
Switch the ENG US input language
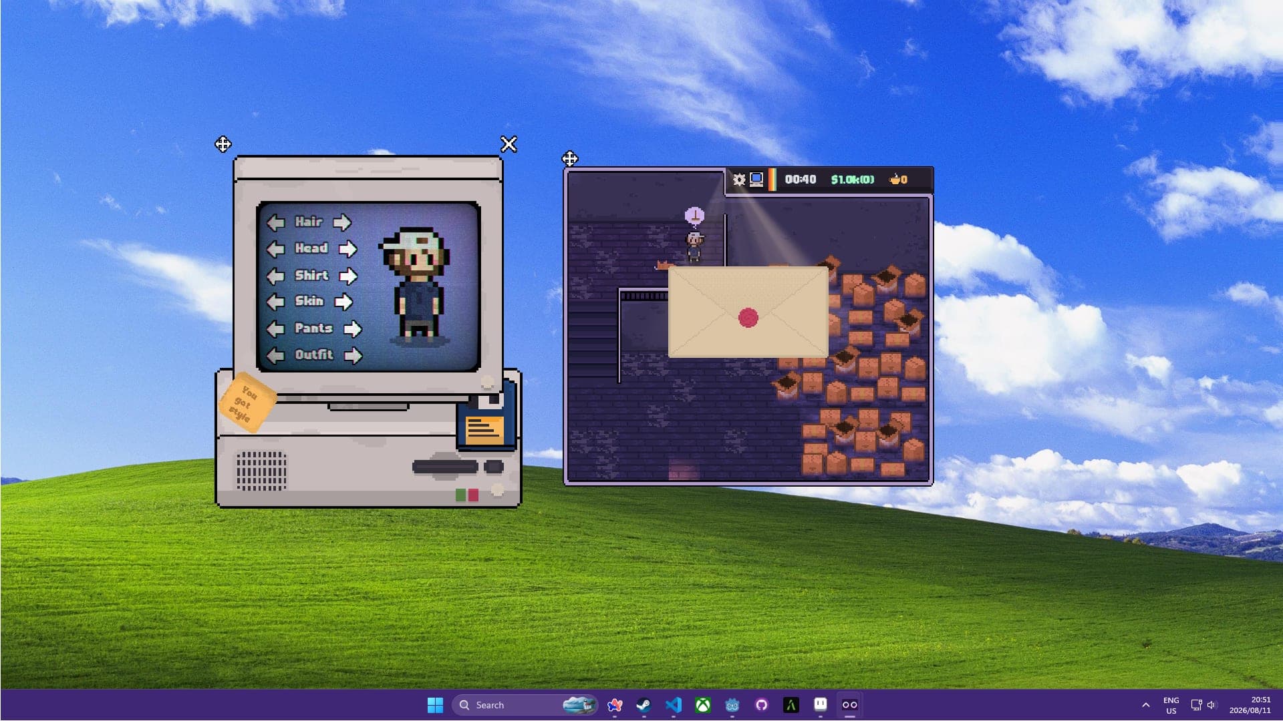pos(1171,705)
